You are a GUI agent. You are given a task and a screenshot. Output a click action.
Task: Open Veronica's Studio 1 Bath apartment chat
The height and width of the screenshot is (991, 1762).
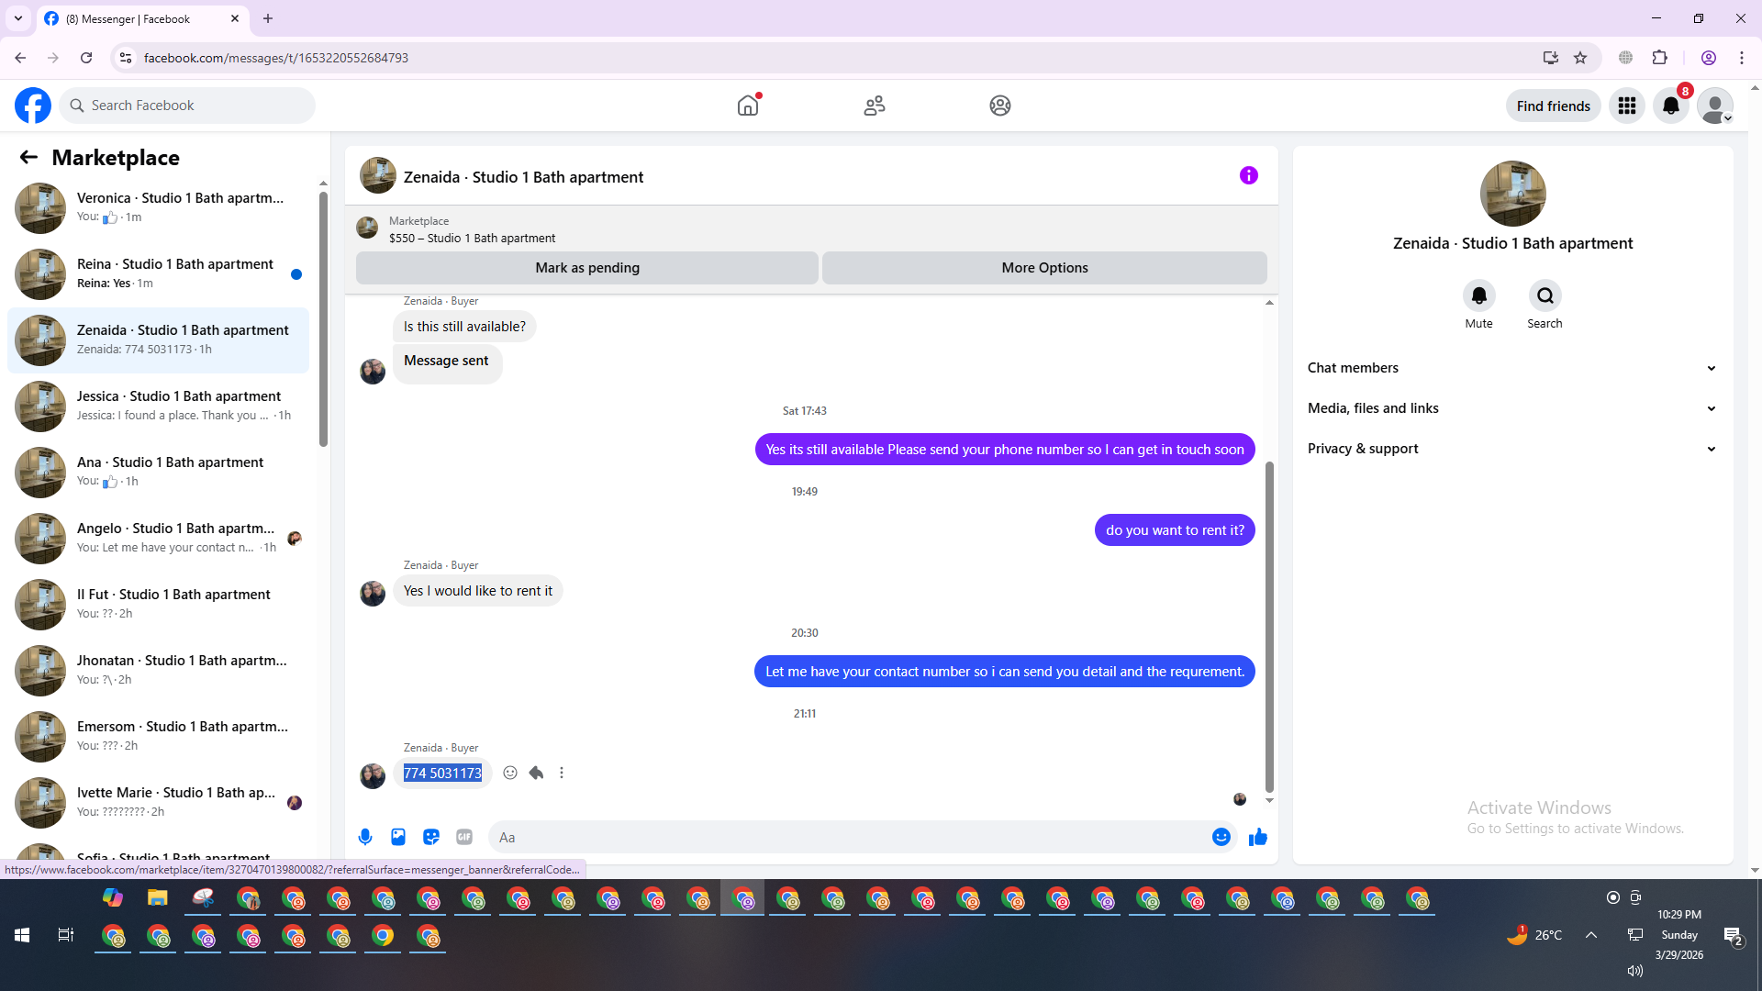(x=158, y=207)
